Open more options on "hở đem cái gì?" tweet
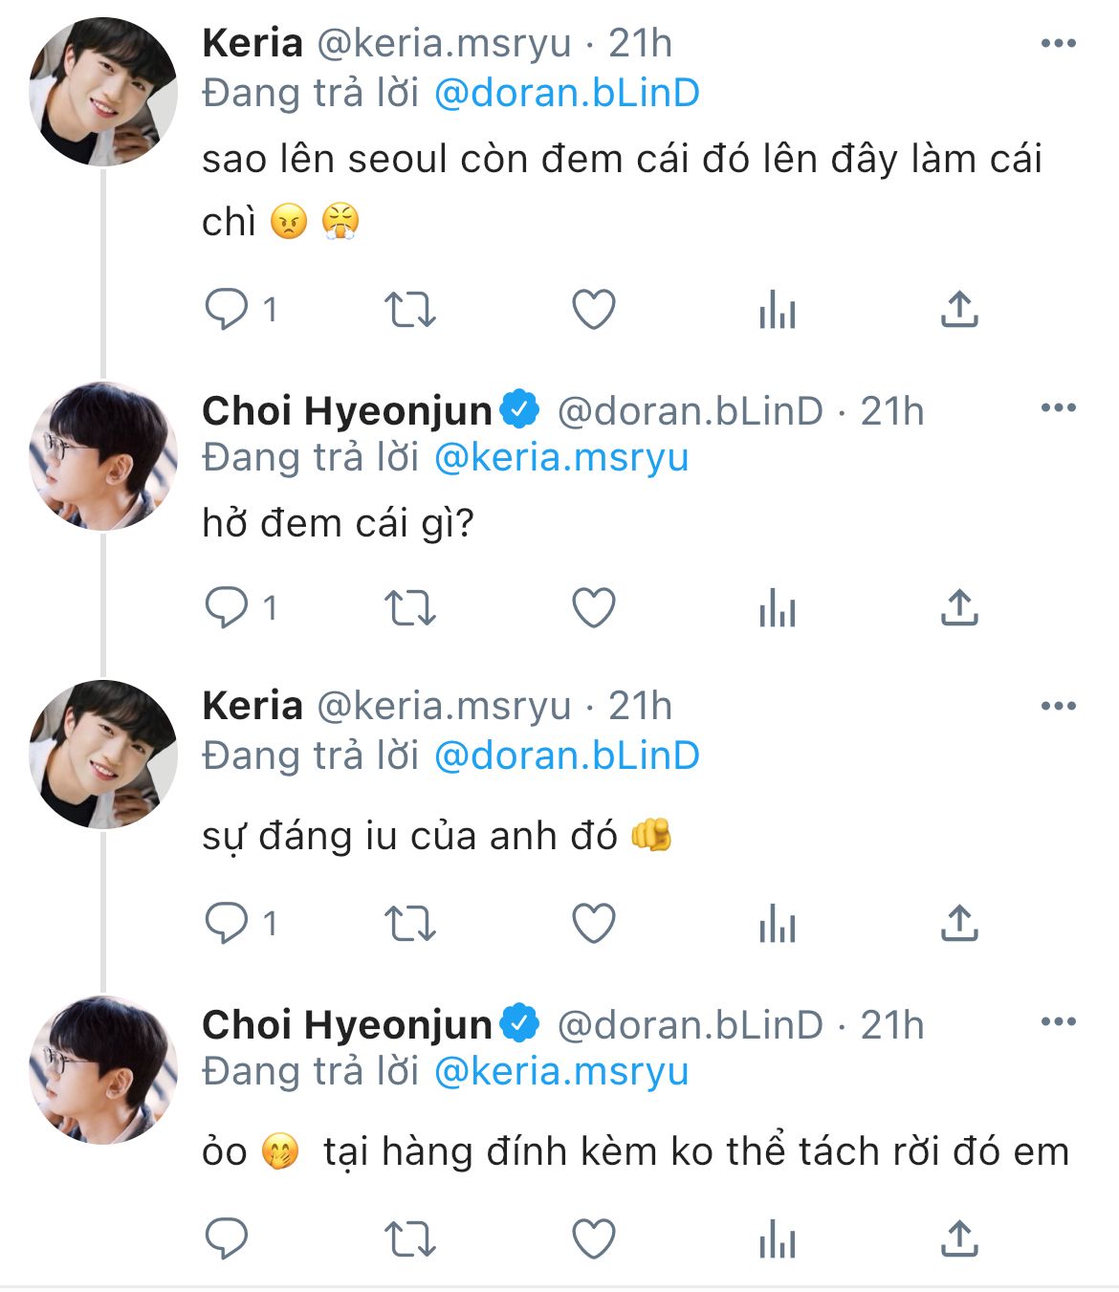 click(x=1058, y=408)
